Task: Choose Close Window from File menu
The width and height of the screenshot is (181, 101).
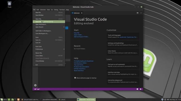Action: 49,61
